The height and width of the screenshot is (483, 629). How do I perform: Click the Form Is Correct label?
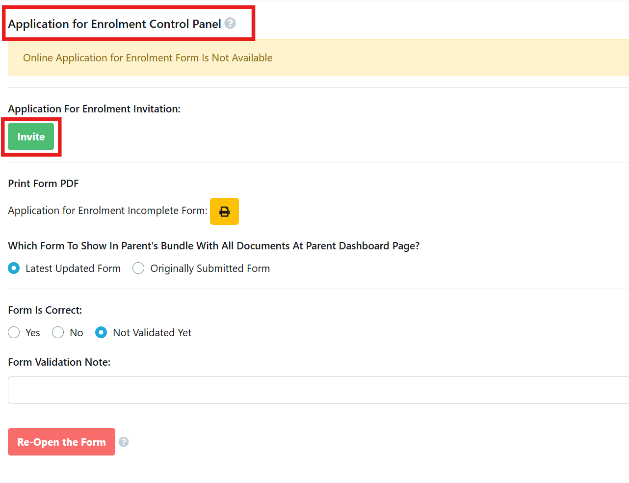[45, 310]
